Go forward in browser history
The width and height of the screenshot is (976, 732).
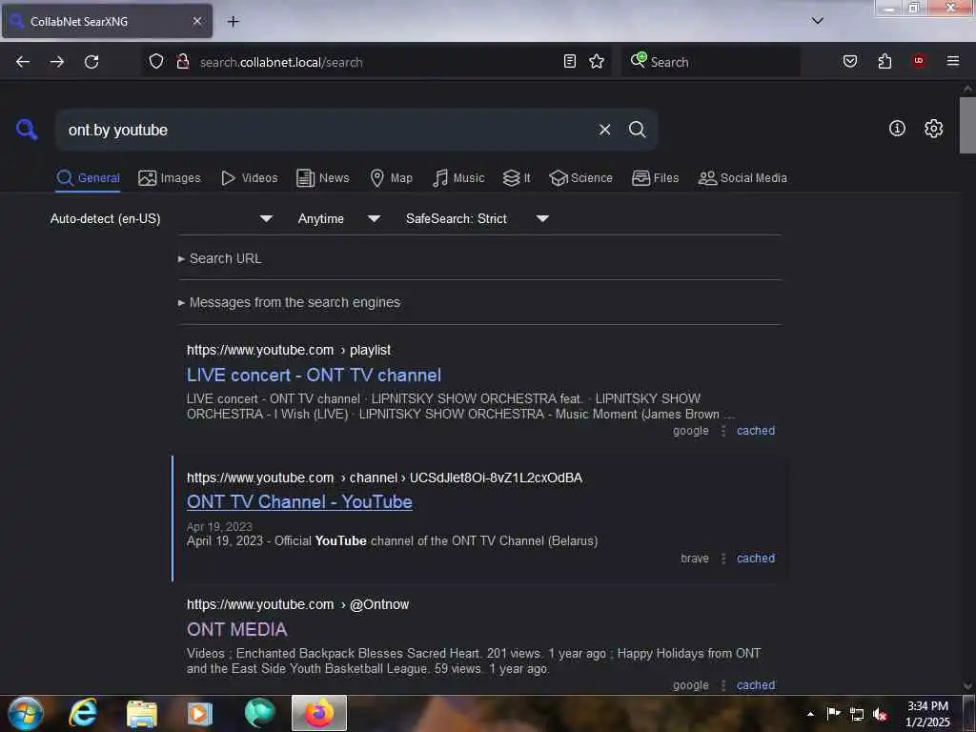point(57,62)
